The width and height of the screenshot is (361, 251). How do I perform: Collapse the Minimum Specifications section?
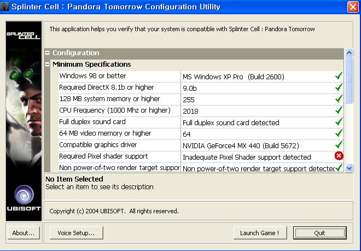point(48,65)
